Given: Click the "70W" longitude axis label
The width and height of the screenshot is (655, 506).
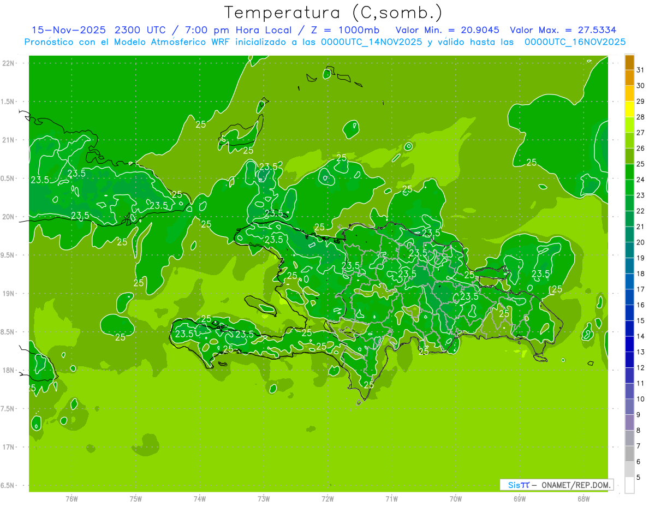Looking at the screenshot, I should point(456,499).
